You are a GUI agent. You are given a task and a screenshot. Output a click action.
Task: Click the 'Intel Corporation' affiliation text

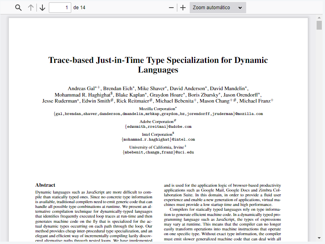click(157, 135)
